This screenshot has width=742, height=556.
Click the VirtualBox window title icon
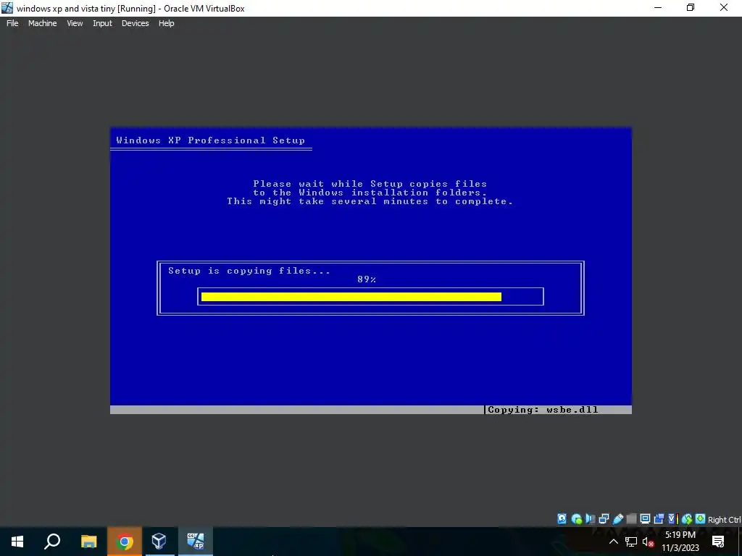click(x=7, y=7)
